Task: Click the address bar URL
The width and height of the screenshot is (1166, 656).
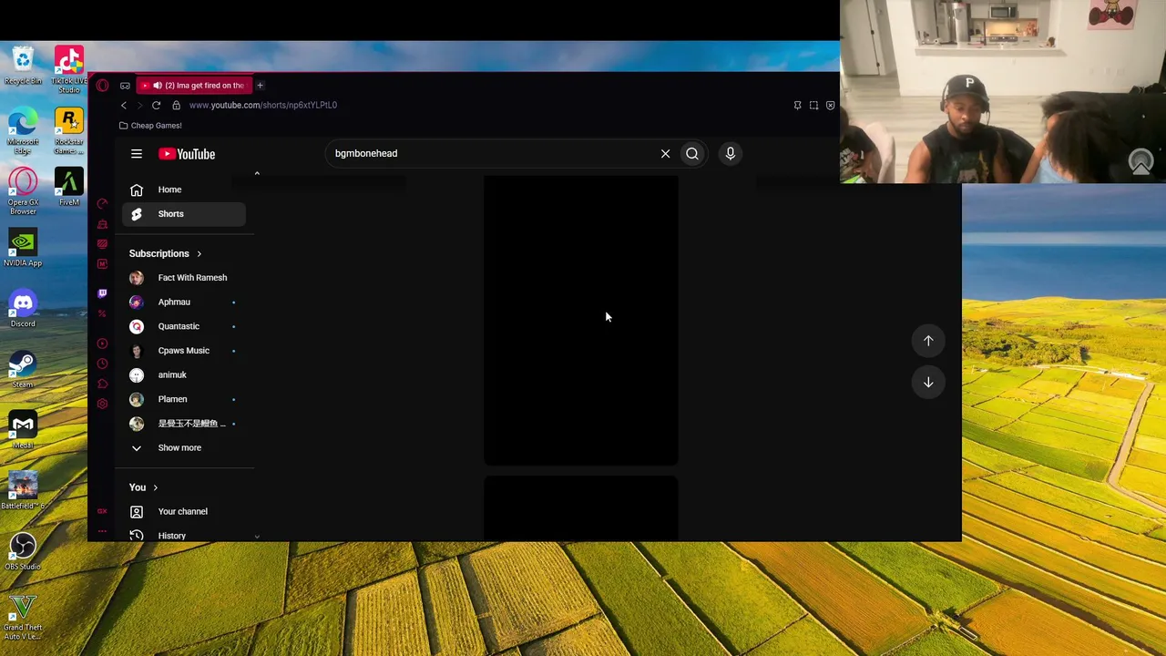Action: pyautogui.click(x=263, y=105)
